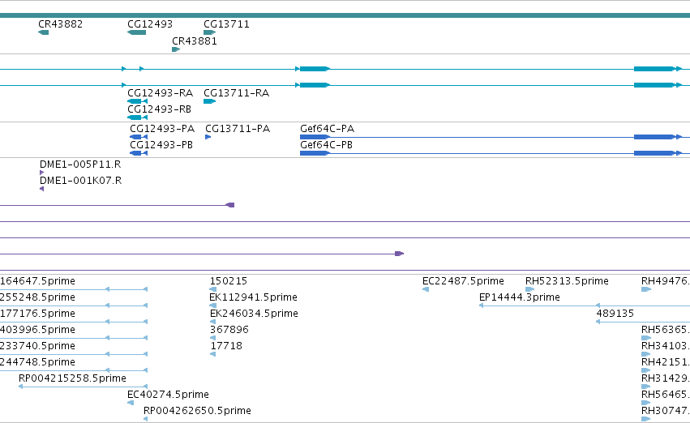
Task: Open the 150215 feature label
Action: pyautogui.click(x=229, y=281)
